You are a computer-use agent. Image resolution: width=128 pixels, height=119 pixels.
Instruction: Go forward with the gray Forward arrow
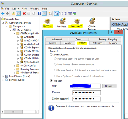pyautogui.click(x=7, y=14)
